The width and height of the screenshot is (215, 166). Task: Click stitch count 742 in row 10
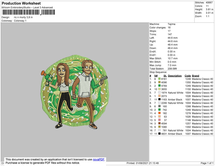tap(165, 110)
